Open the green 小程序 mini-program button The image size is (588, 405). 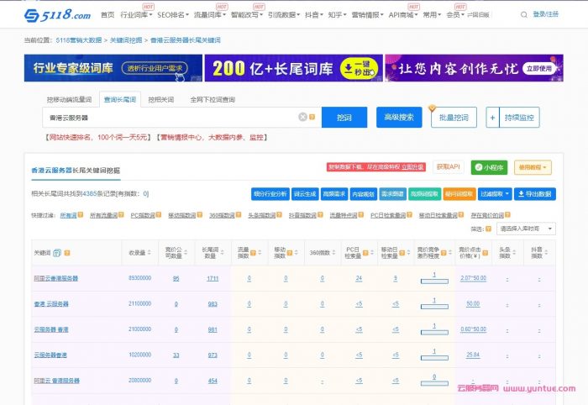tap(489, 167)
